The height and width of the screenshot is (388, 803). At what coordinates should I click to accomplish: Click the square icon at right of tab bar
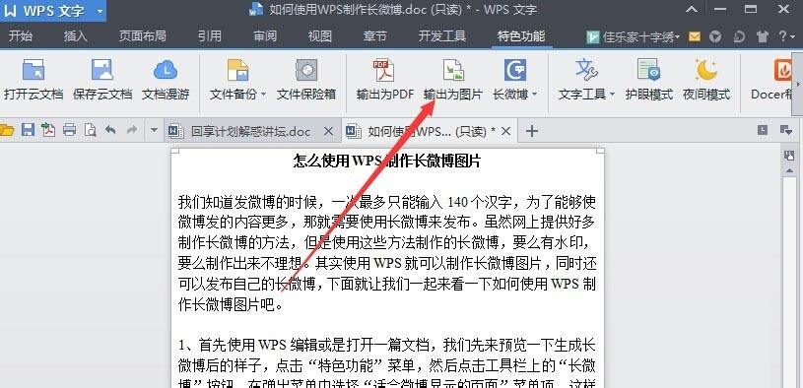pyautogui.click(x=763, y=130)
